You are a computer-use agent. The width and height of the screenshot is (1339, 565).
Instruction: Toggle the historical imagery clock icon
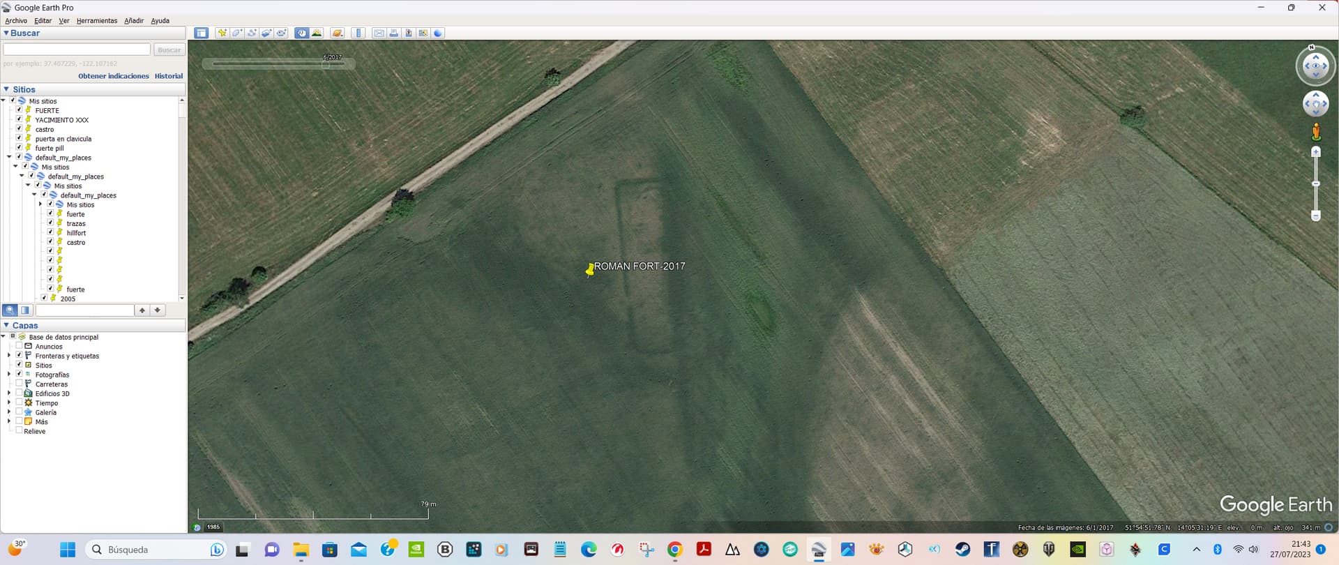pyautogui.click(x=301, y=33)
